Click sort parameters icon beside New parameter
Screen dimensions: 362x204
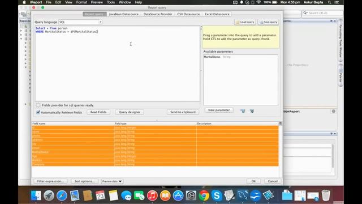(243, 111)
